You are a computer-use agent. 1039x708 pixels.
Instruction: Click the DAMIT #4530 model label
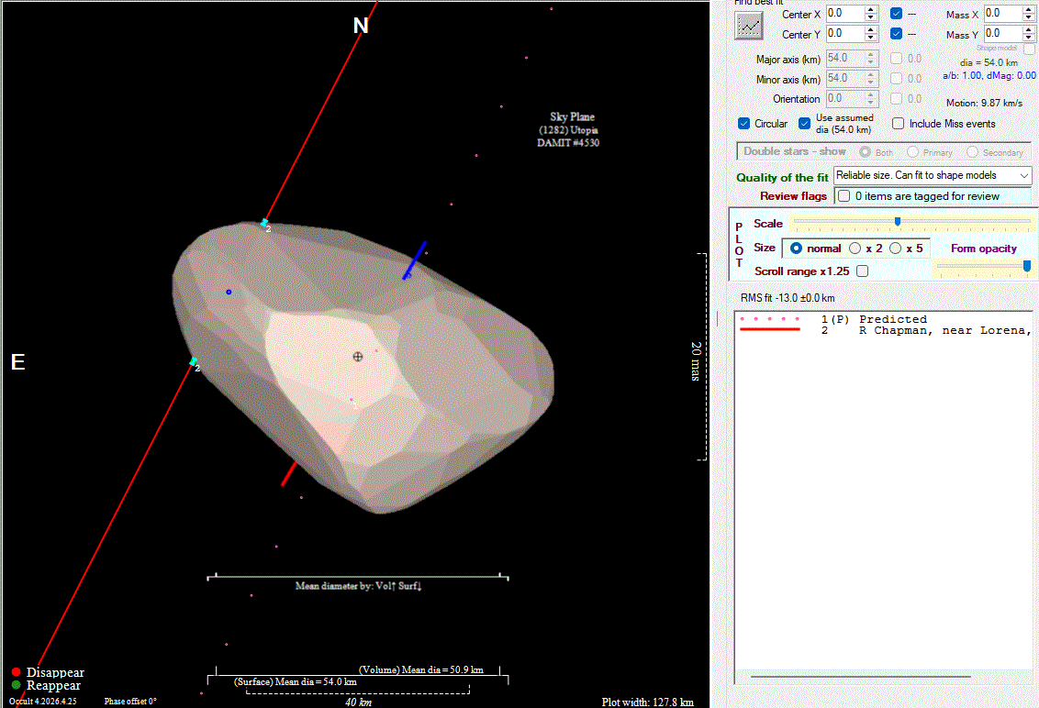pyautogui.click(x=568, y=142)
